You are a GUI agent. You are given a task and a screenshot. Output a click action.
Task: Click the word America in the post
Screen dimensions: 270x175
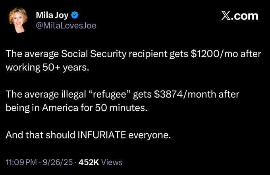click(60, 108)
